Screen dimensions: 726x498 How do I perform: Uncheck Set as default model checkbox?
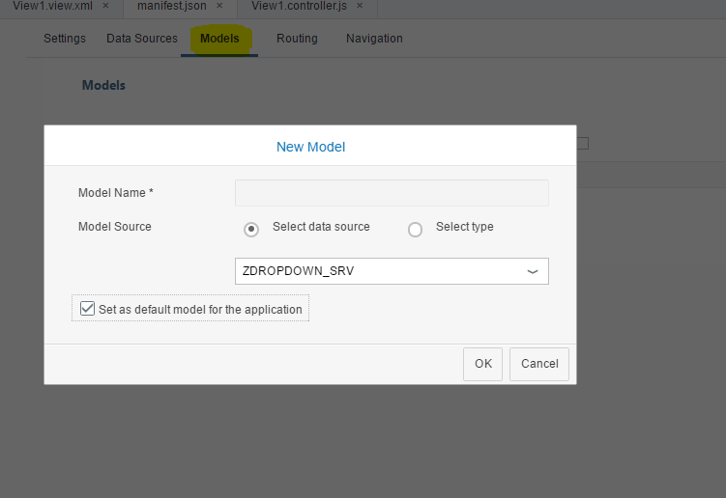tap(88, 309)
